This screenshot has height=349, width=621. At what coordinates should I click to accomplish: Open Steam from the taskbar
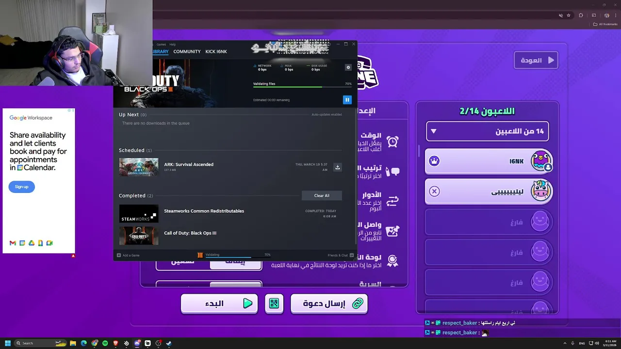pos(169,343)
